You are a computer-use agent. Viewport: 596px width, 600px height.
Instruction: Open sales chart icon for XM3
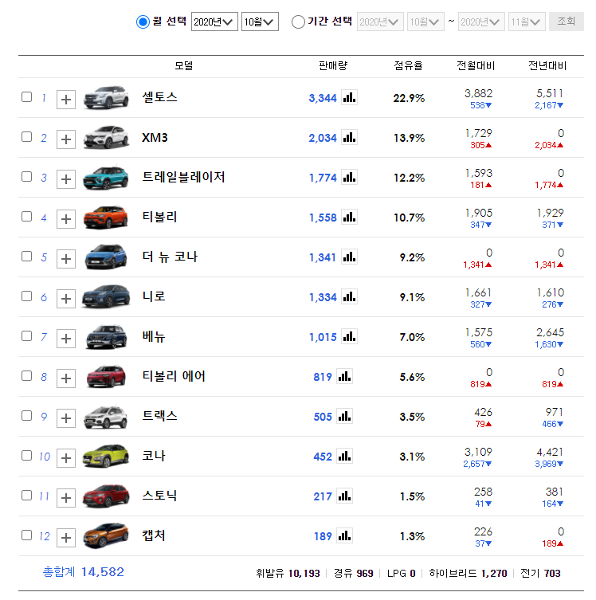click(x=349, y=137)
